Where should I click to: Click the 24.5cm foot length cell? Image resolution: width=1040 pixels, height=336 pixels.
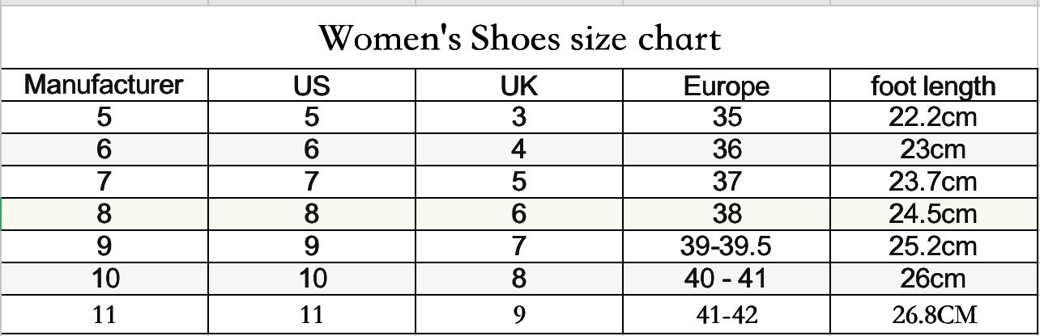[933, 214]
